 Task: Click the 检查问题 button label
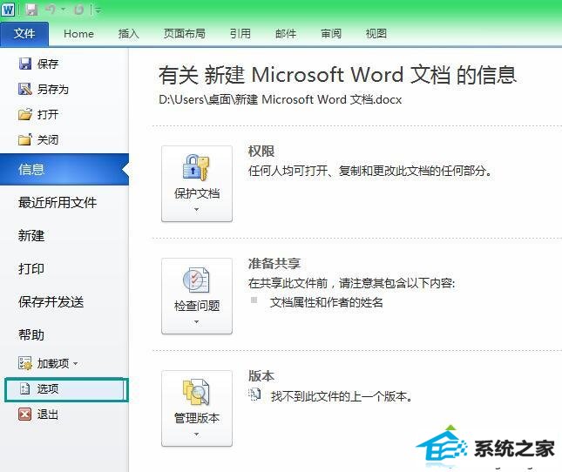[x=197, y=306]
